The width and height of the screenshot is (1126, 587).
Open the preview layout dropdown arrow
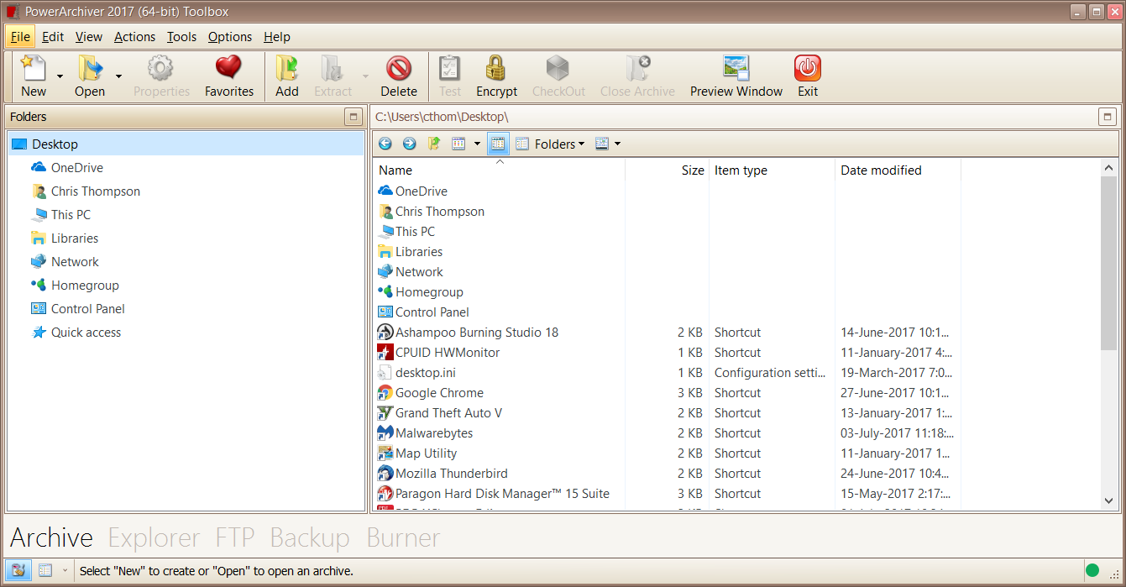pyautogui.click(x=617, y=144)
